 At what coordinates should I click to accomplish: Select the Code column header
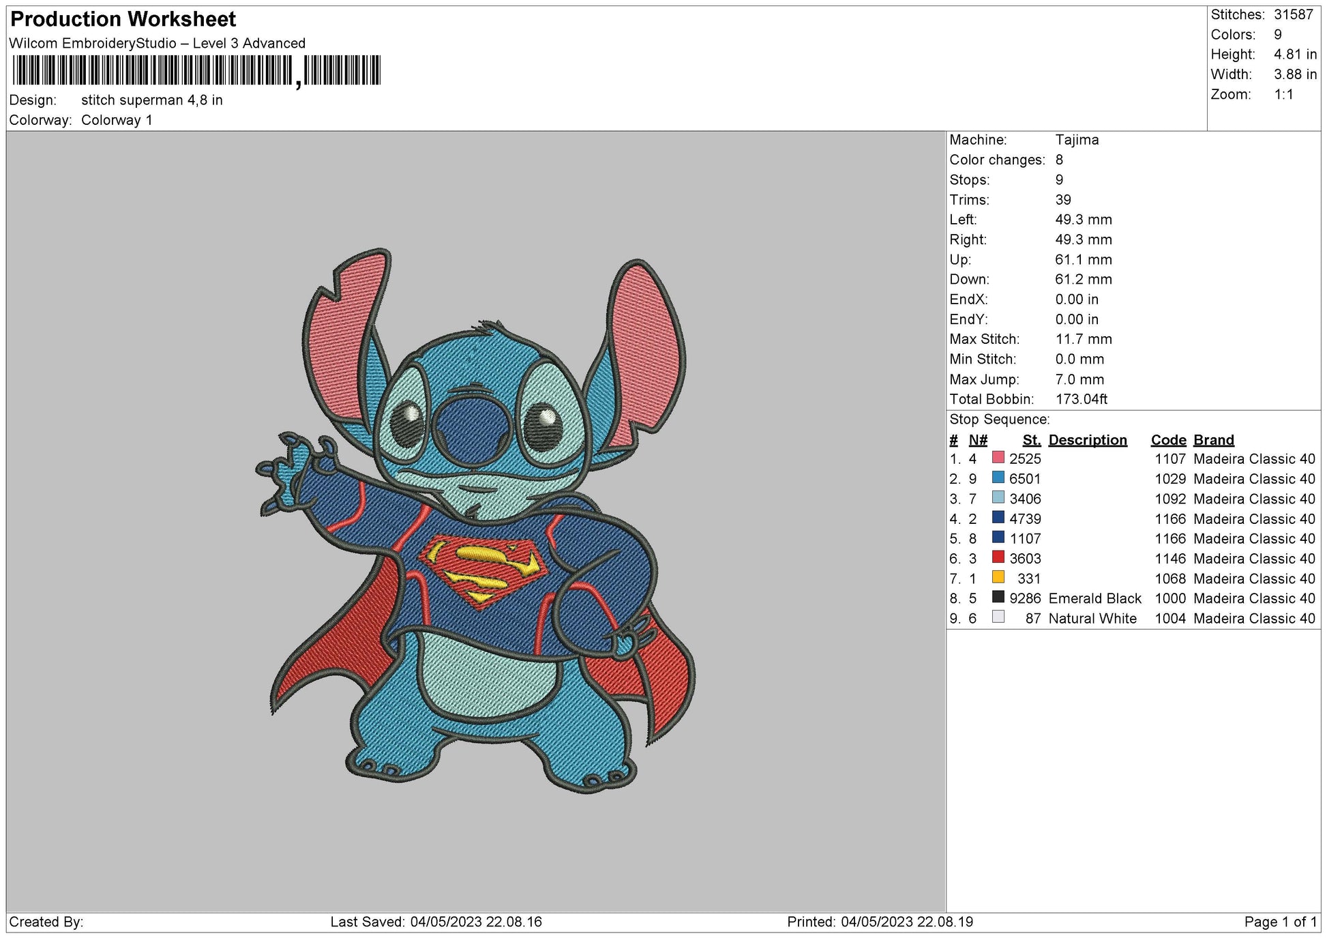(1168, 440)
